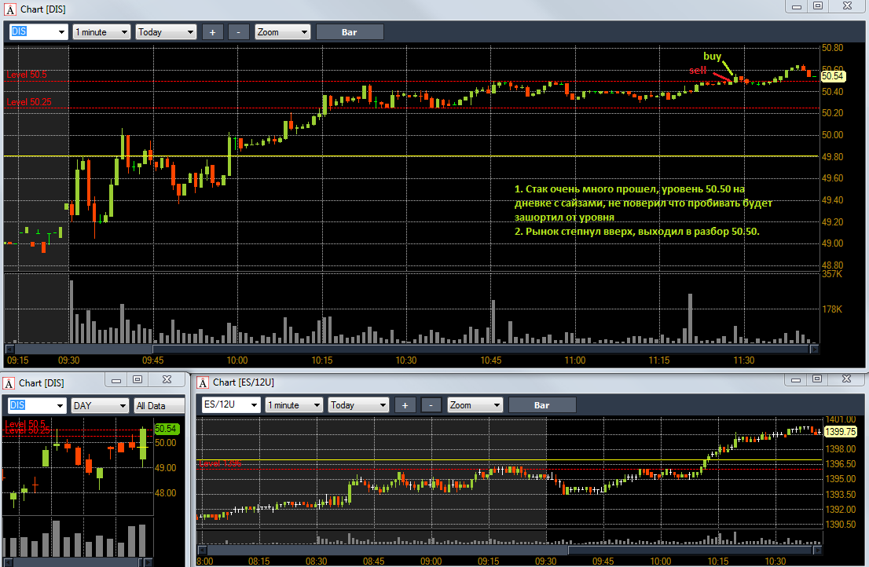Maximize the ES/12U chart window
Image resolution: width=869 pixels, height=567 pixels.
pyautogui.click(x=817, y=379)
